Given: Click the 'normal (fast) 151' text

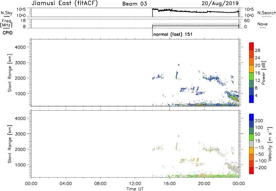Looking at the screenshot, I should coord(173,34).
